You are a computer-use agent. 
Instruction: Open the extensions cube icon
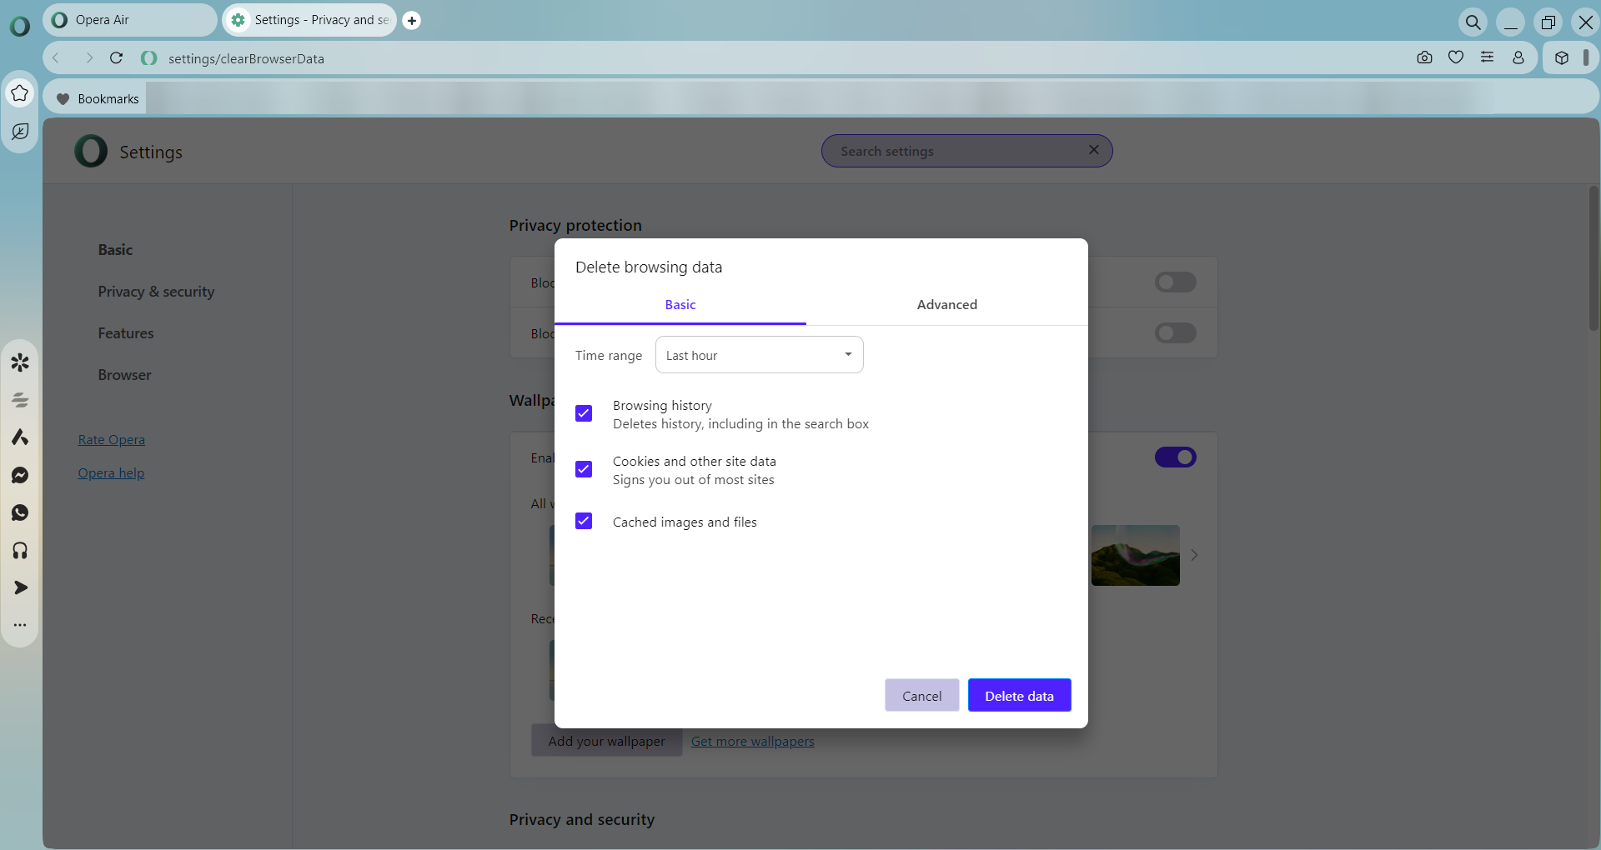coord(1562,57)
